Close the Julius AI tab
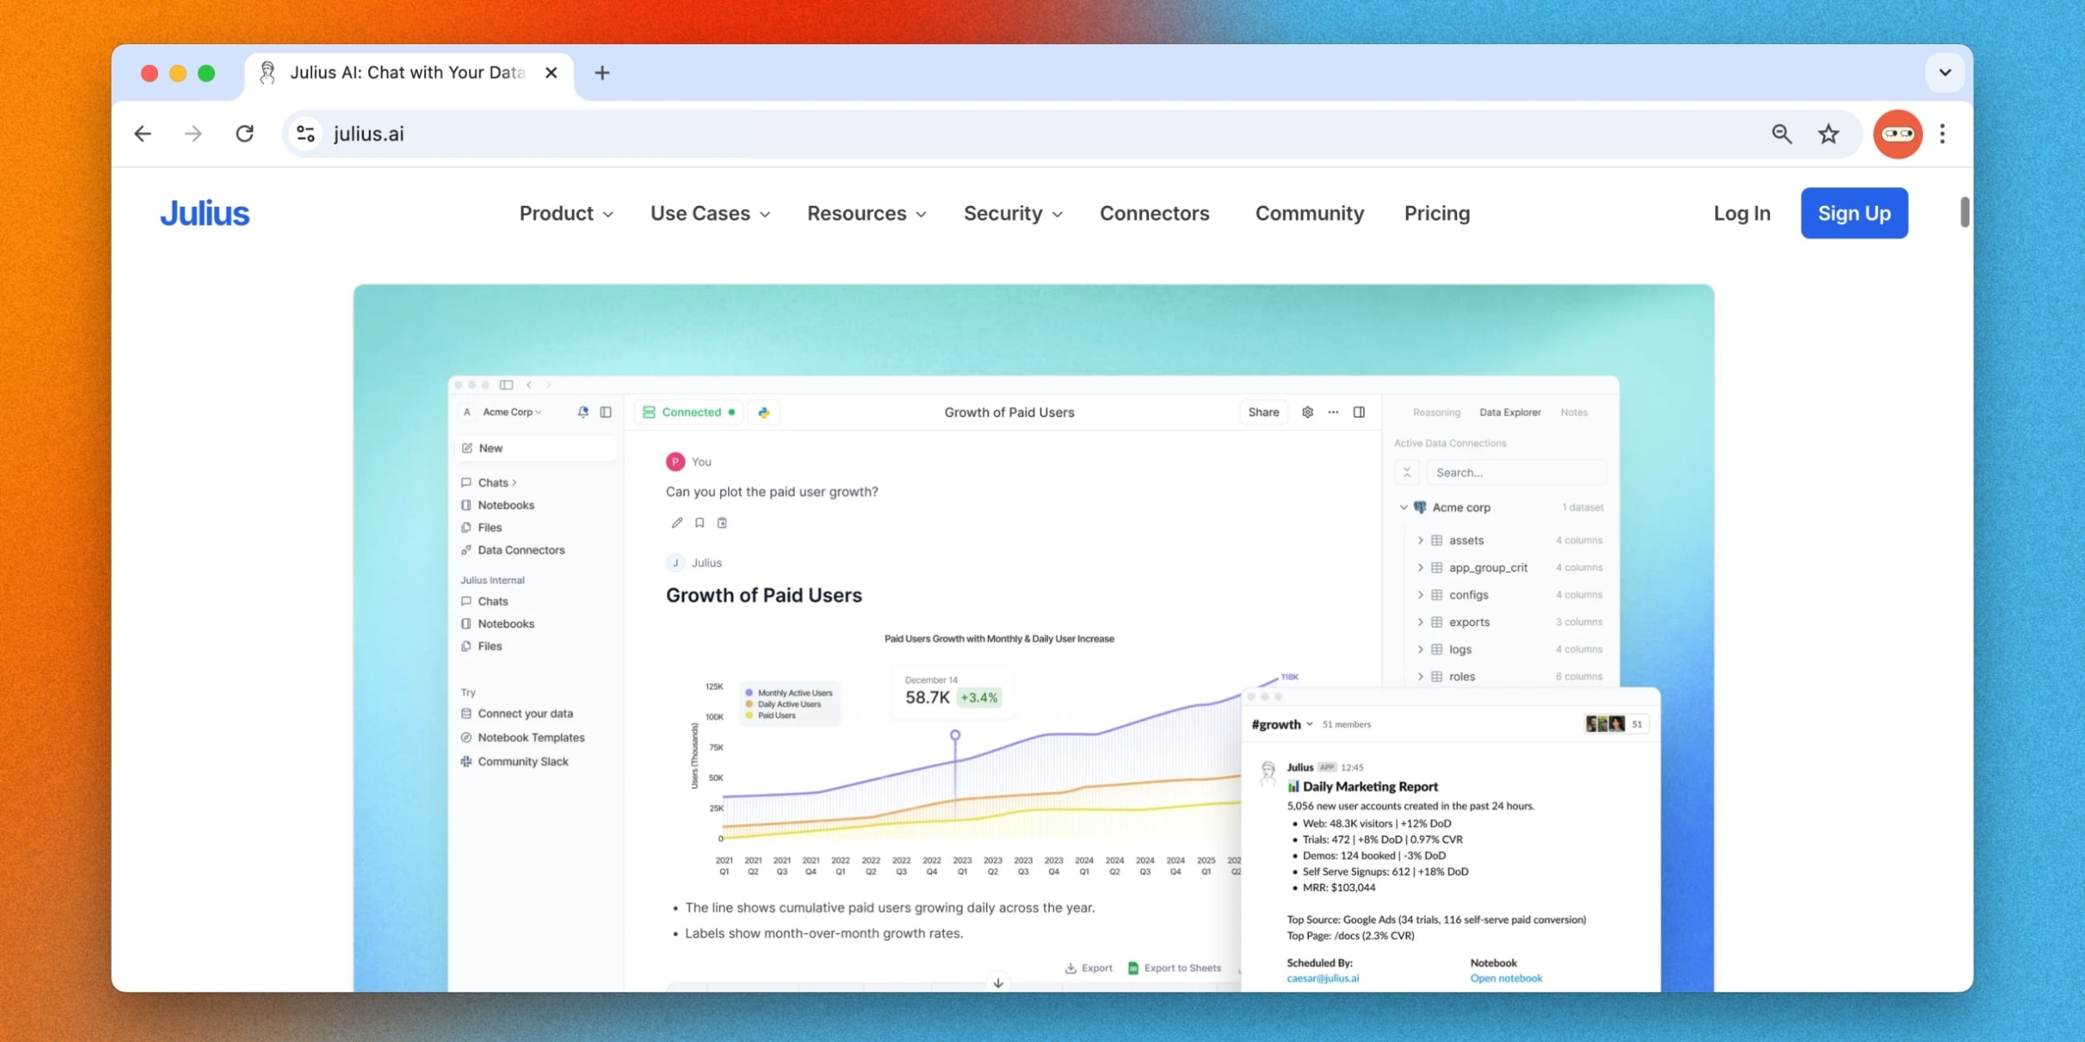2085x1042 pixels. tap(551, 72)
